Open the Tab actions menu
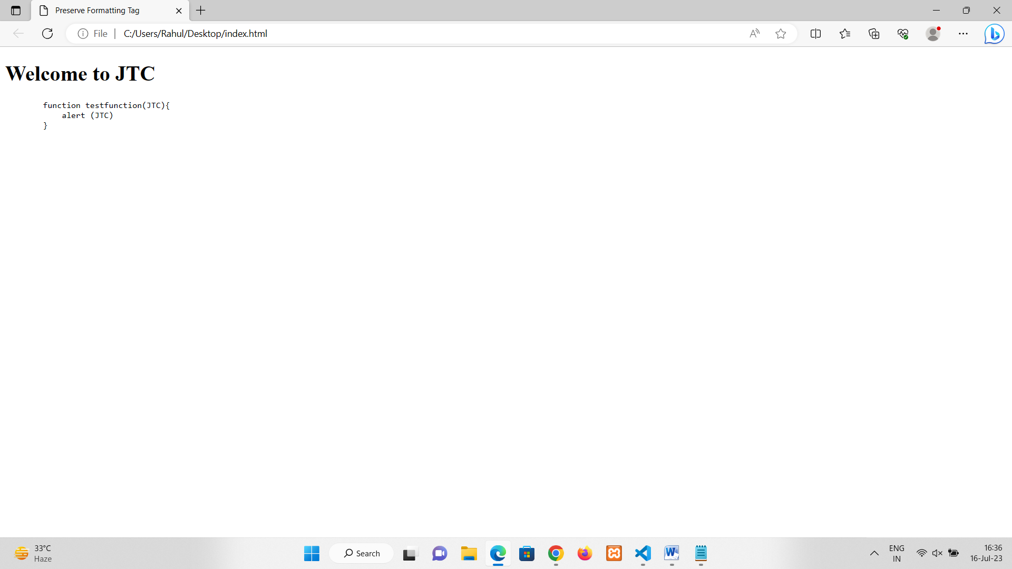The image size is (1012, 569). tap(16, 11)
